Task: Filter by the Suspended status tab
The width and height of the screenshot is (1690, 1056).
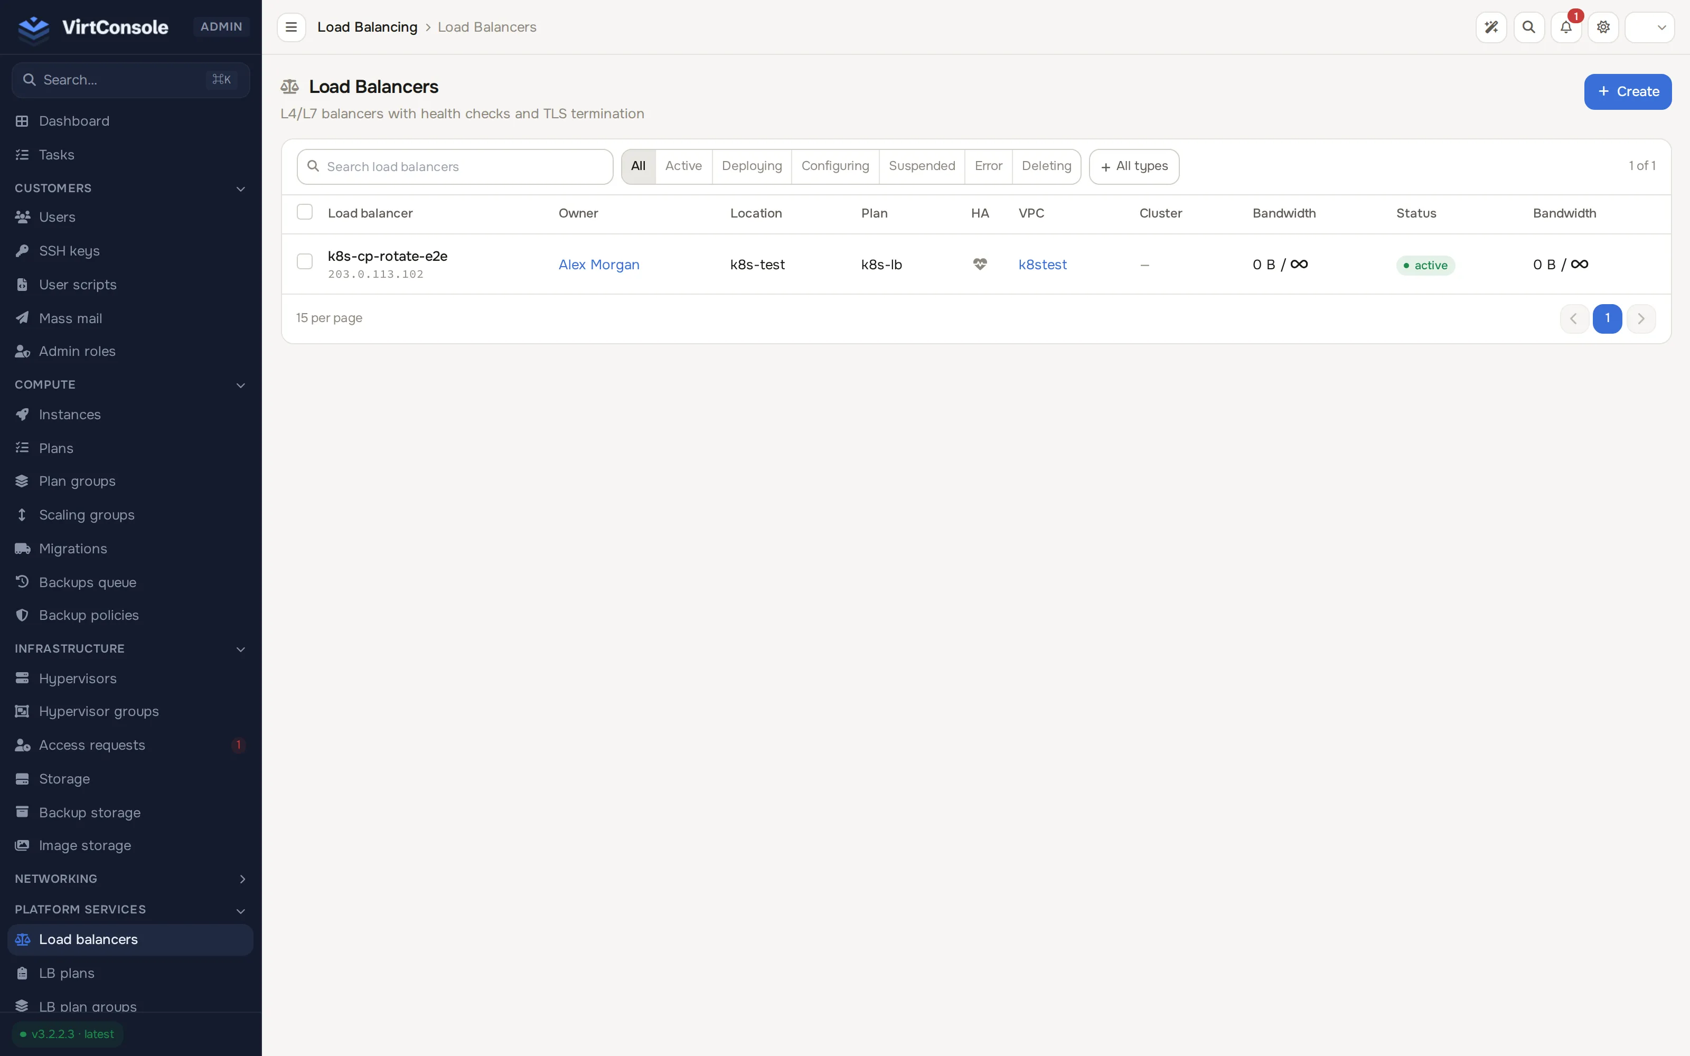Action: pos(921,166)
